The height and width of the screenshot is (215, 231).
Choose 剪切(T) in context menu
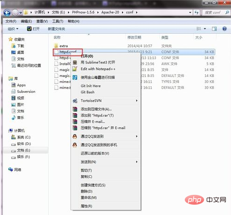(86, 170)
